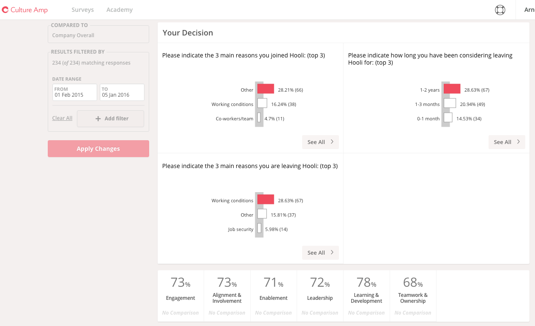Select the red Working conditions bar in leaving reasons

tap(266, 200)
